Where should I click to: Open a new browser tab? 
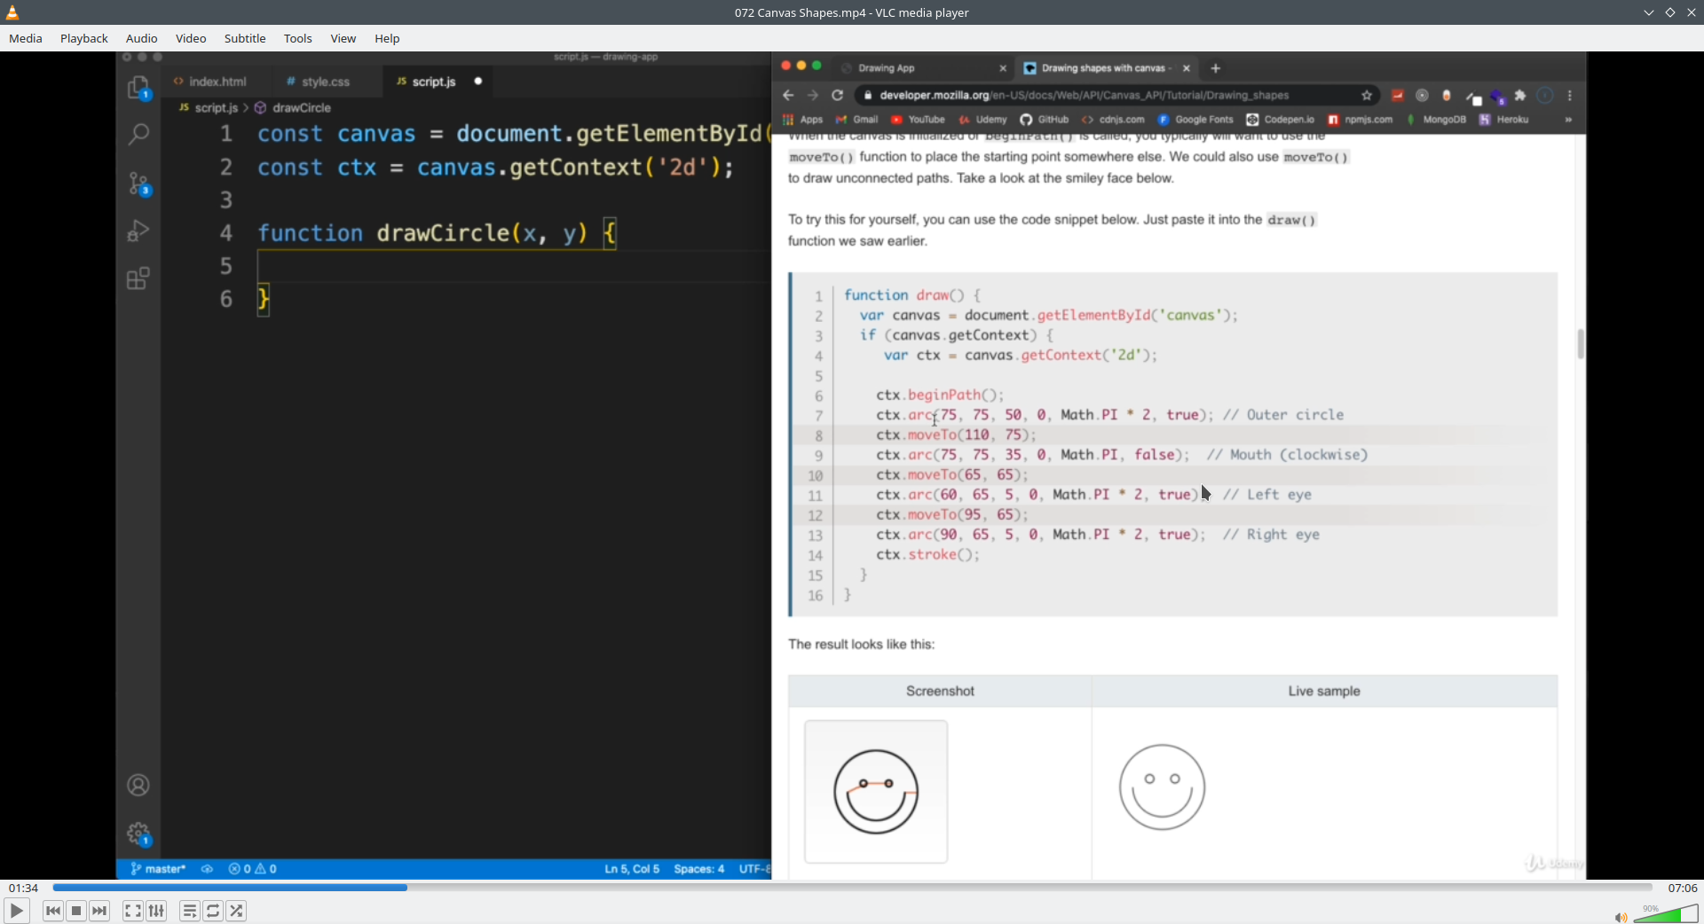1216,68
